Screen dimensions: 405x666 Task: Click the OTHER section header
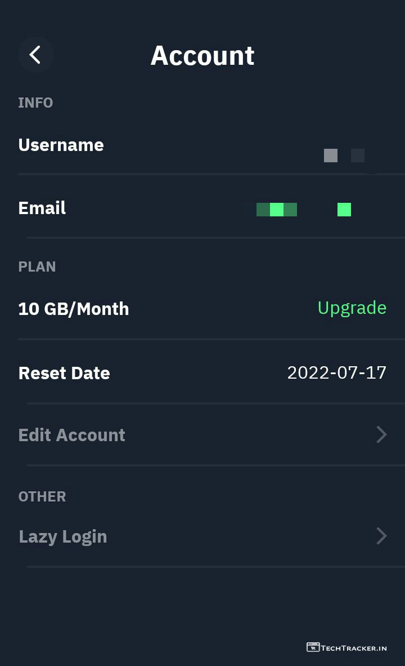(x=42, y=496)
